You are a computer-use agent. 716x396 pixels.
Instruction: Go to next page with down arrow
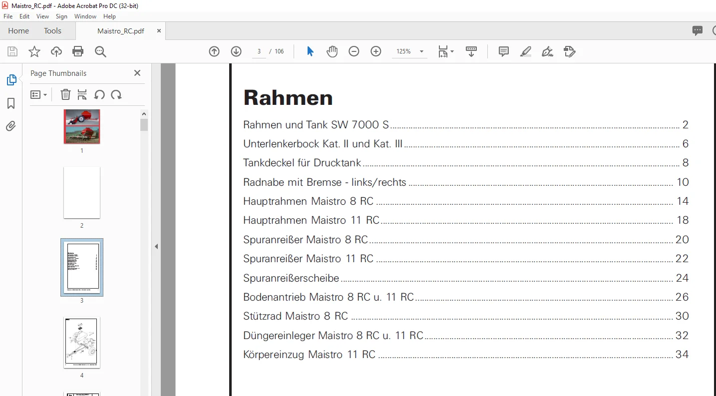point(236,51)
